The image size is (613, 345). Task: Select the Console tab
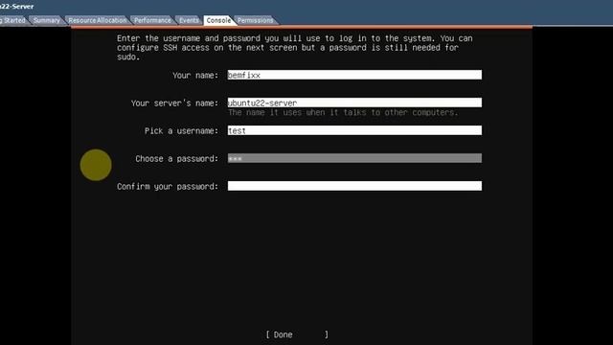point(218,20)
